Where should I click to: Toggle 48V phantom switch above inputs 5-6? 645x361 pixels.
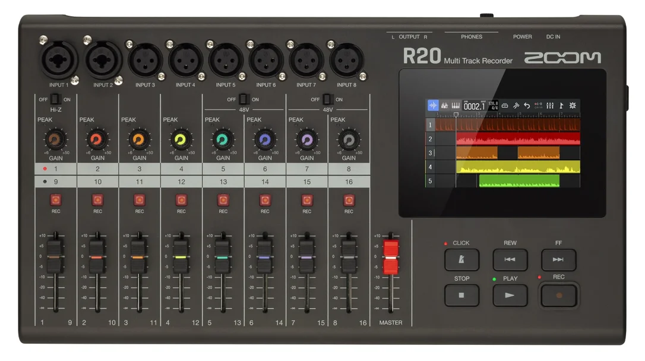tap(244, 99)
